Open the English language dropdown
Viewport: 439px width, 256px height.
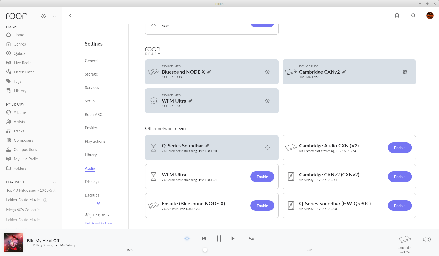(101, 215)
